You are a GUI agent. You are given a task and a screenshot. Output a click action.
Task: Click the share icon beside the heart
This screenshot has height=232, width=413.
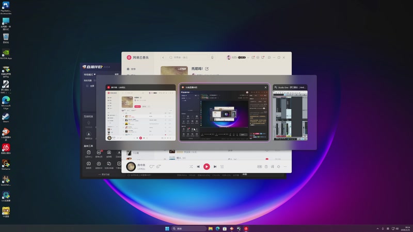(x=158, y=167)
